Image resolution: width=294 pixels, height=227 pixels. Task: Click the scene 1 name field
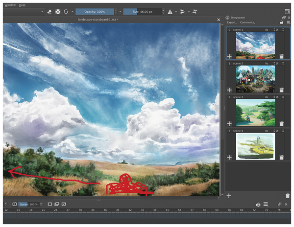[x=247, y=29]
